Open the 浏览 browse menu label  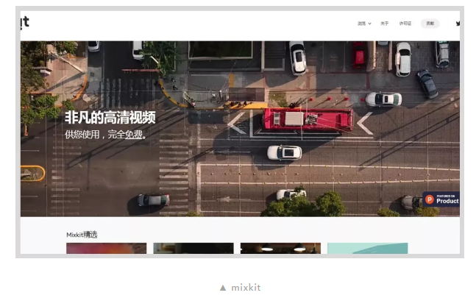click(361, 24)
